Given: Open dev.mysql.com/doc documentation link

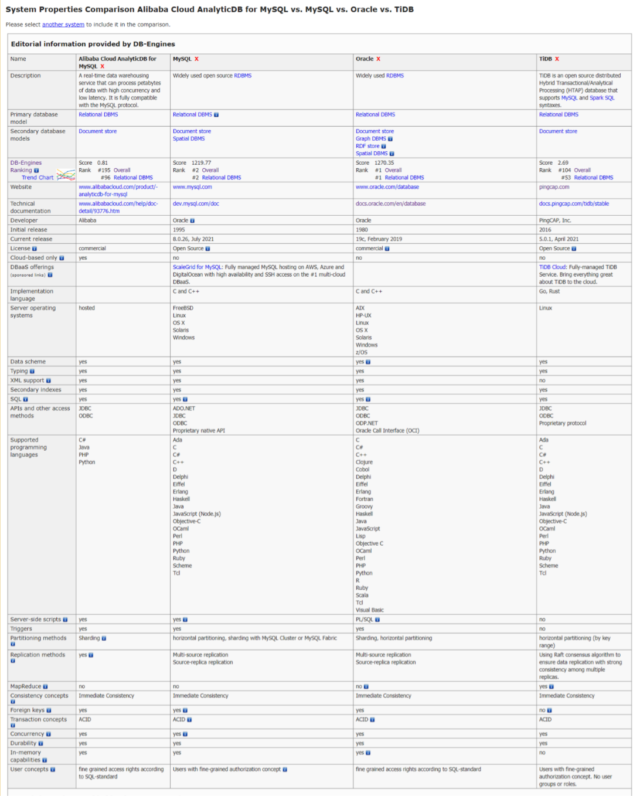Looking at the screenshot, I should (196, 204).
